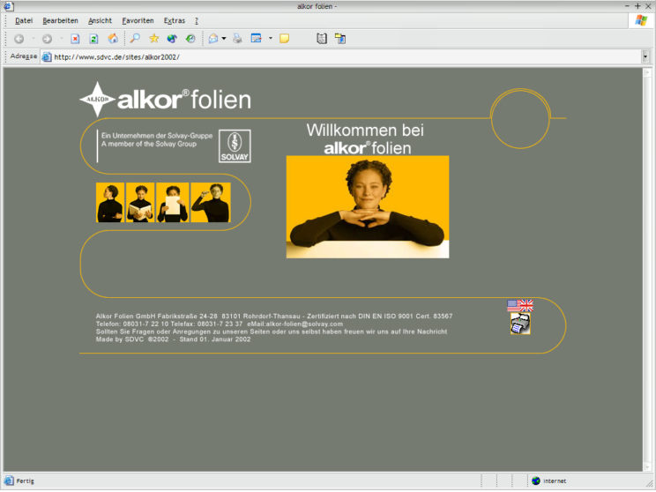
Task: Open the Favoriten menu
Action: coord(138,20)
